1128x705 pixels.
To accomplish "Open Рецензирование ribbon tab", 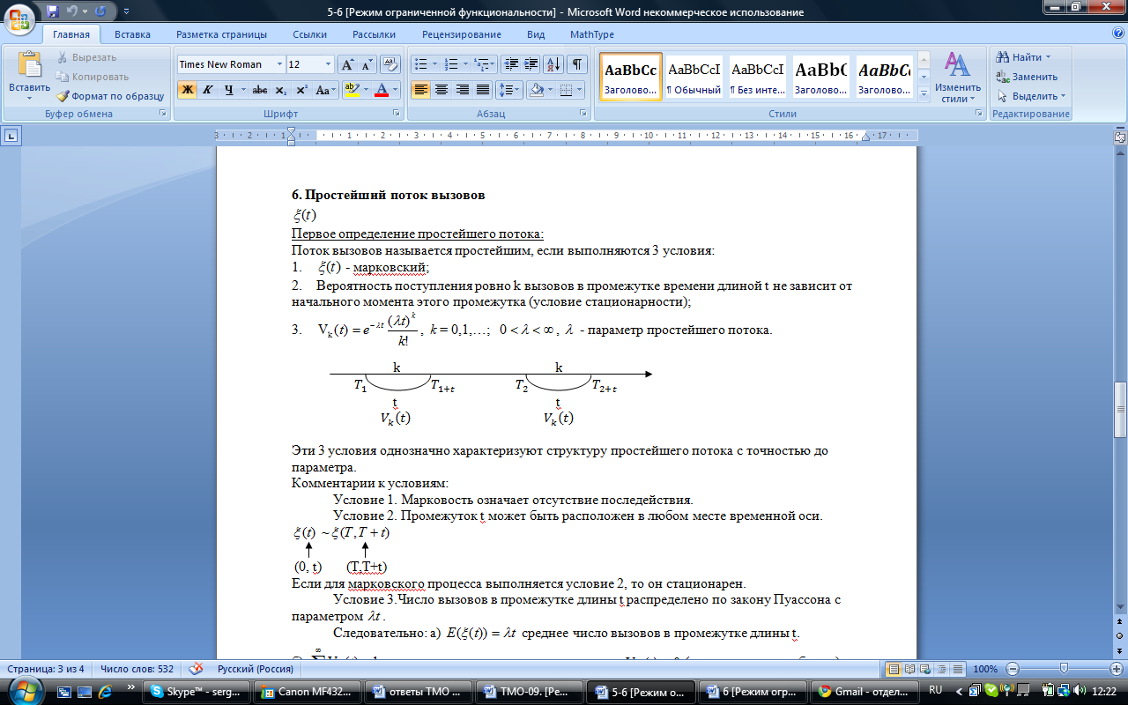I will (x=462, y=34).
